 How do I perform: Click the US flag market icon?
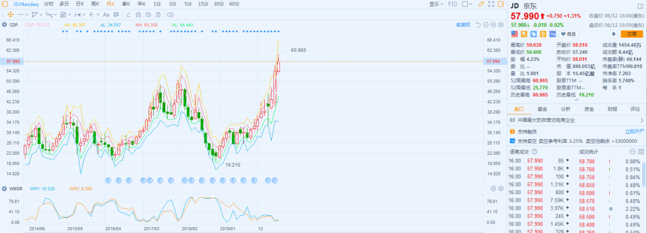pos(514,34)
